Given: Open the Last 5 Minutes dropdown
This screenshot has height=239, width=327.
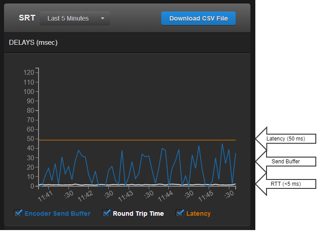Looking at the screenshot, I should [x=74, y=18].
